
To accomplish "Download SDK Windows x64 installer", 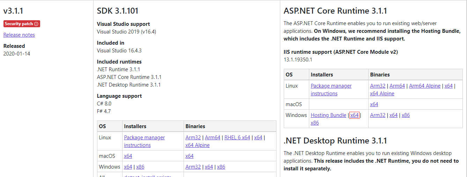I will pos(128,167).
